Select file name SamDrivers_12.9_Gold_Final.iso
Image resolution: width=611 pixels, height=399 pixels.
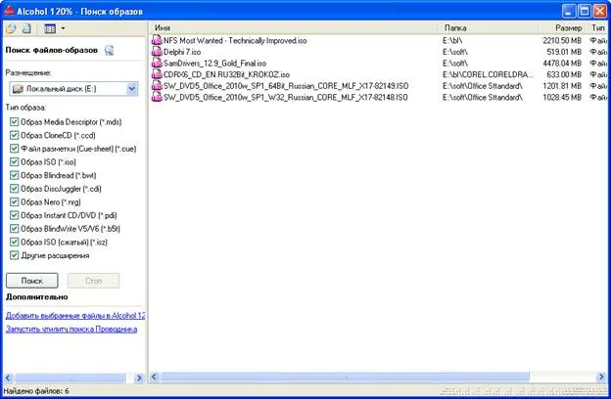click(x=214, y=63)
